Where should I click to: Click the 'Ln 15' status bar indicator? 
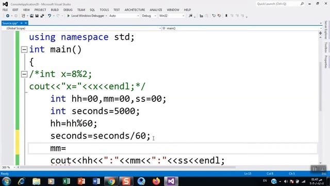click(247, 174)
